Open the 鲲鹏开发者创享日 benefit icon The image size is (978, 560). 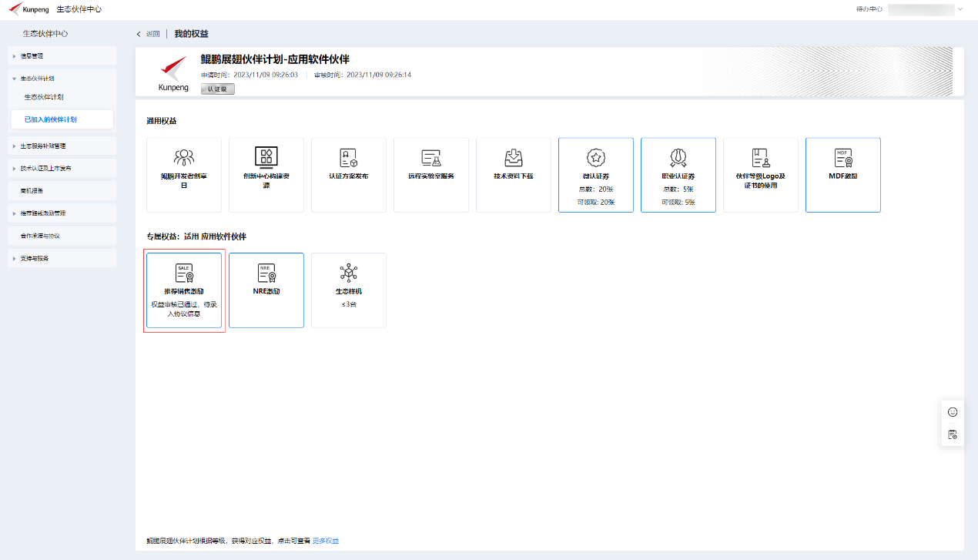184,157
